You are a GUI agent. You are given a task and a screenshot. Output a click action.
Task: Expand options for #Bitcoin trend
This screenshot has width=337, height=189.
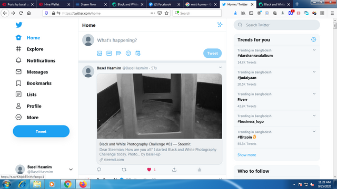click(x=314, y=132)
